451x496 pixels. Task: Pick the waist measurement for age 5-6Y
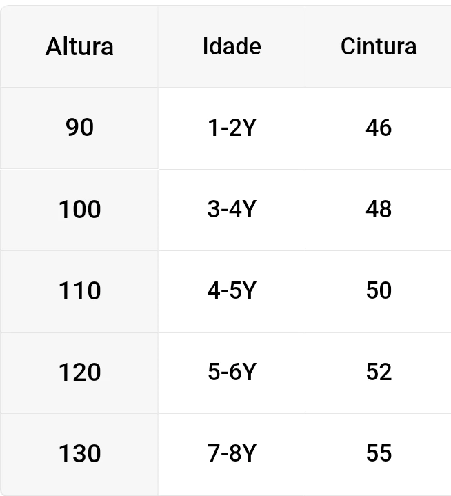[x=378, y=373]
